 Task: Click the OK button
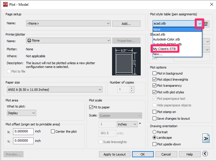pyautogui.click(x=143, y=154)
